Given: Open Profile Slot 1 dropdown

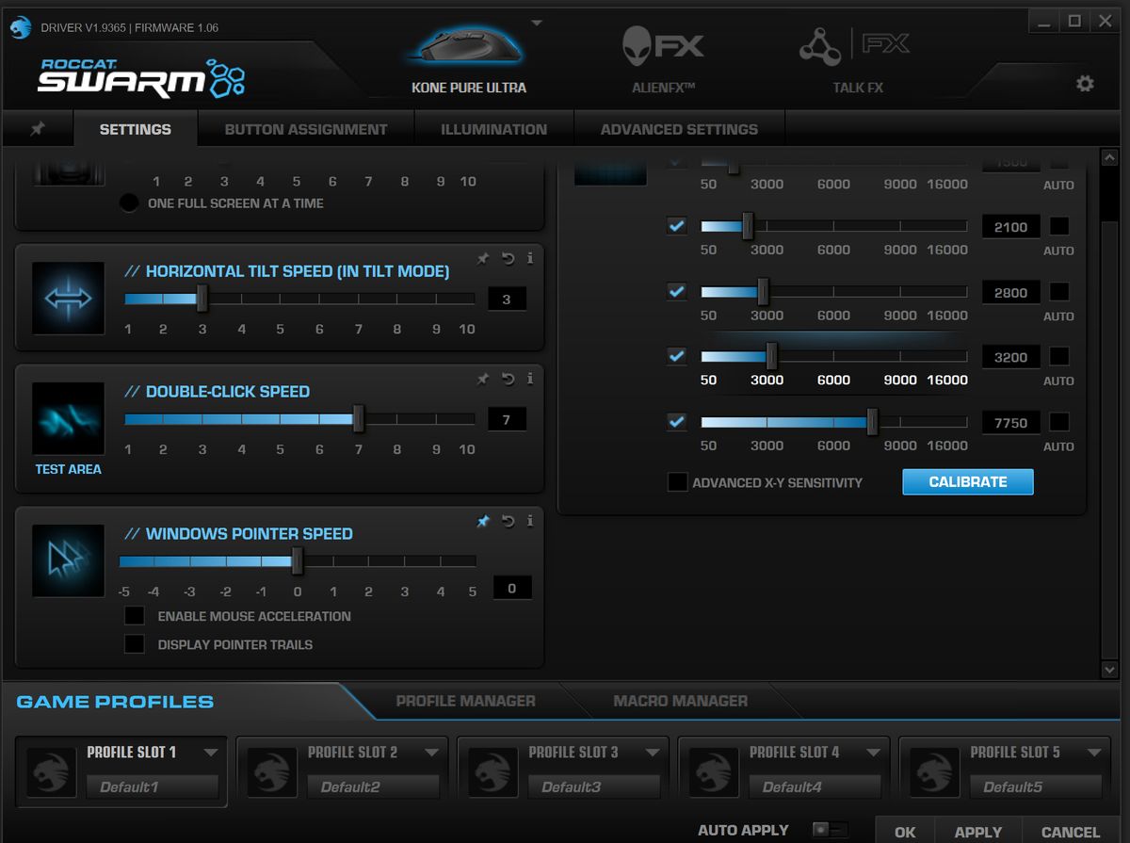Looking at the screenshot, I should pyautogui.click(x=211, y=753).
